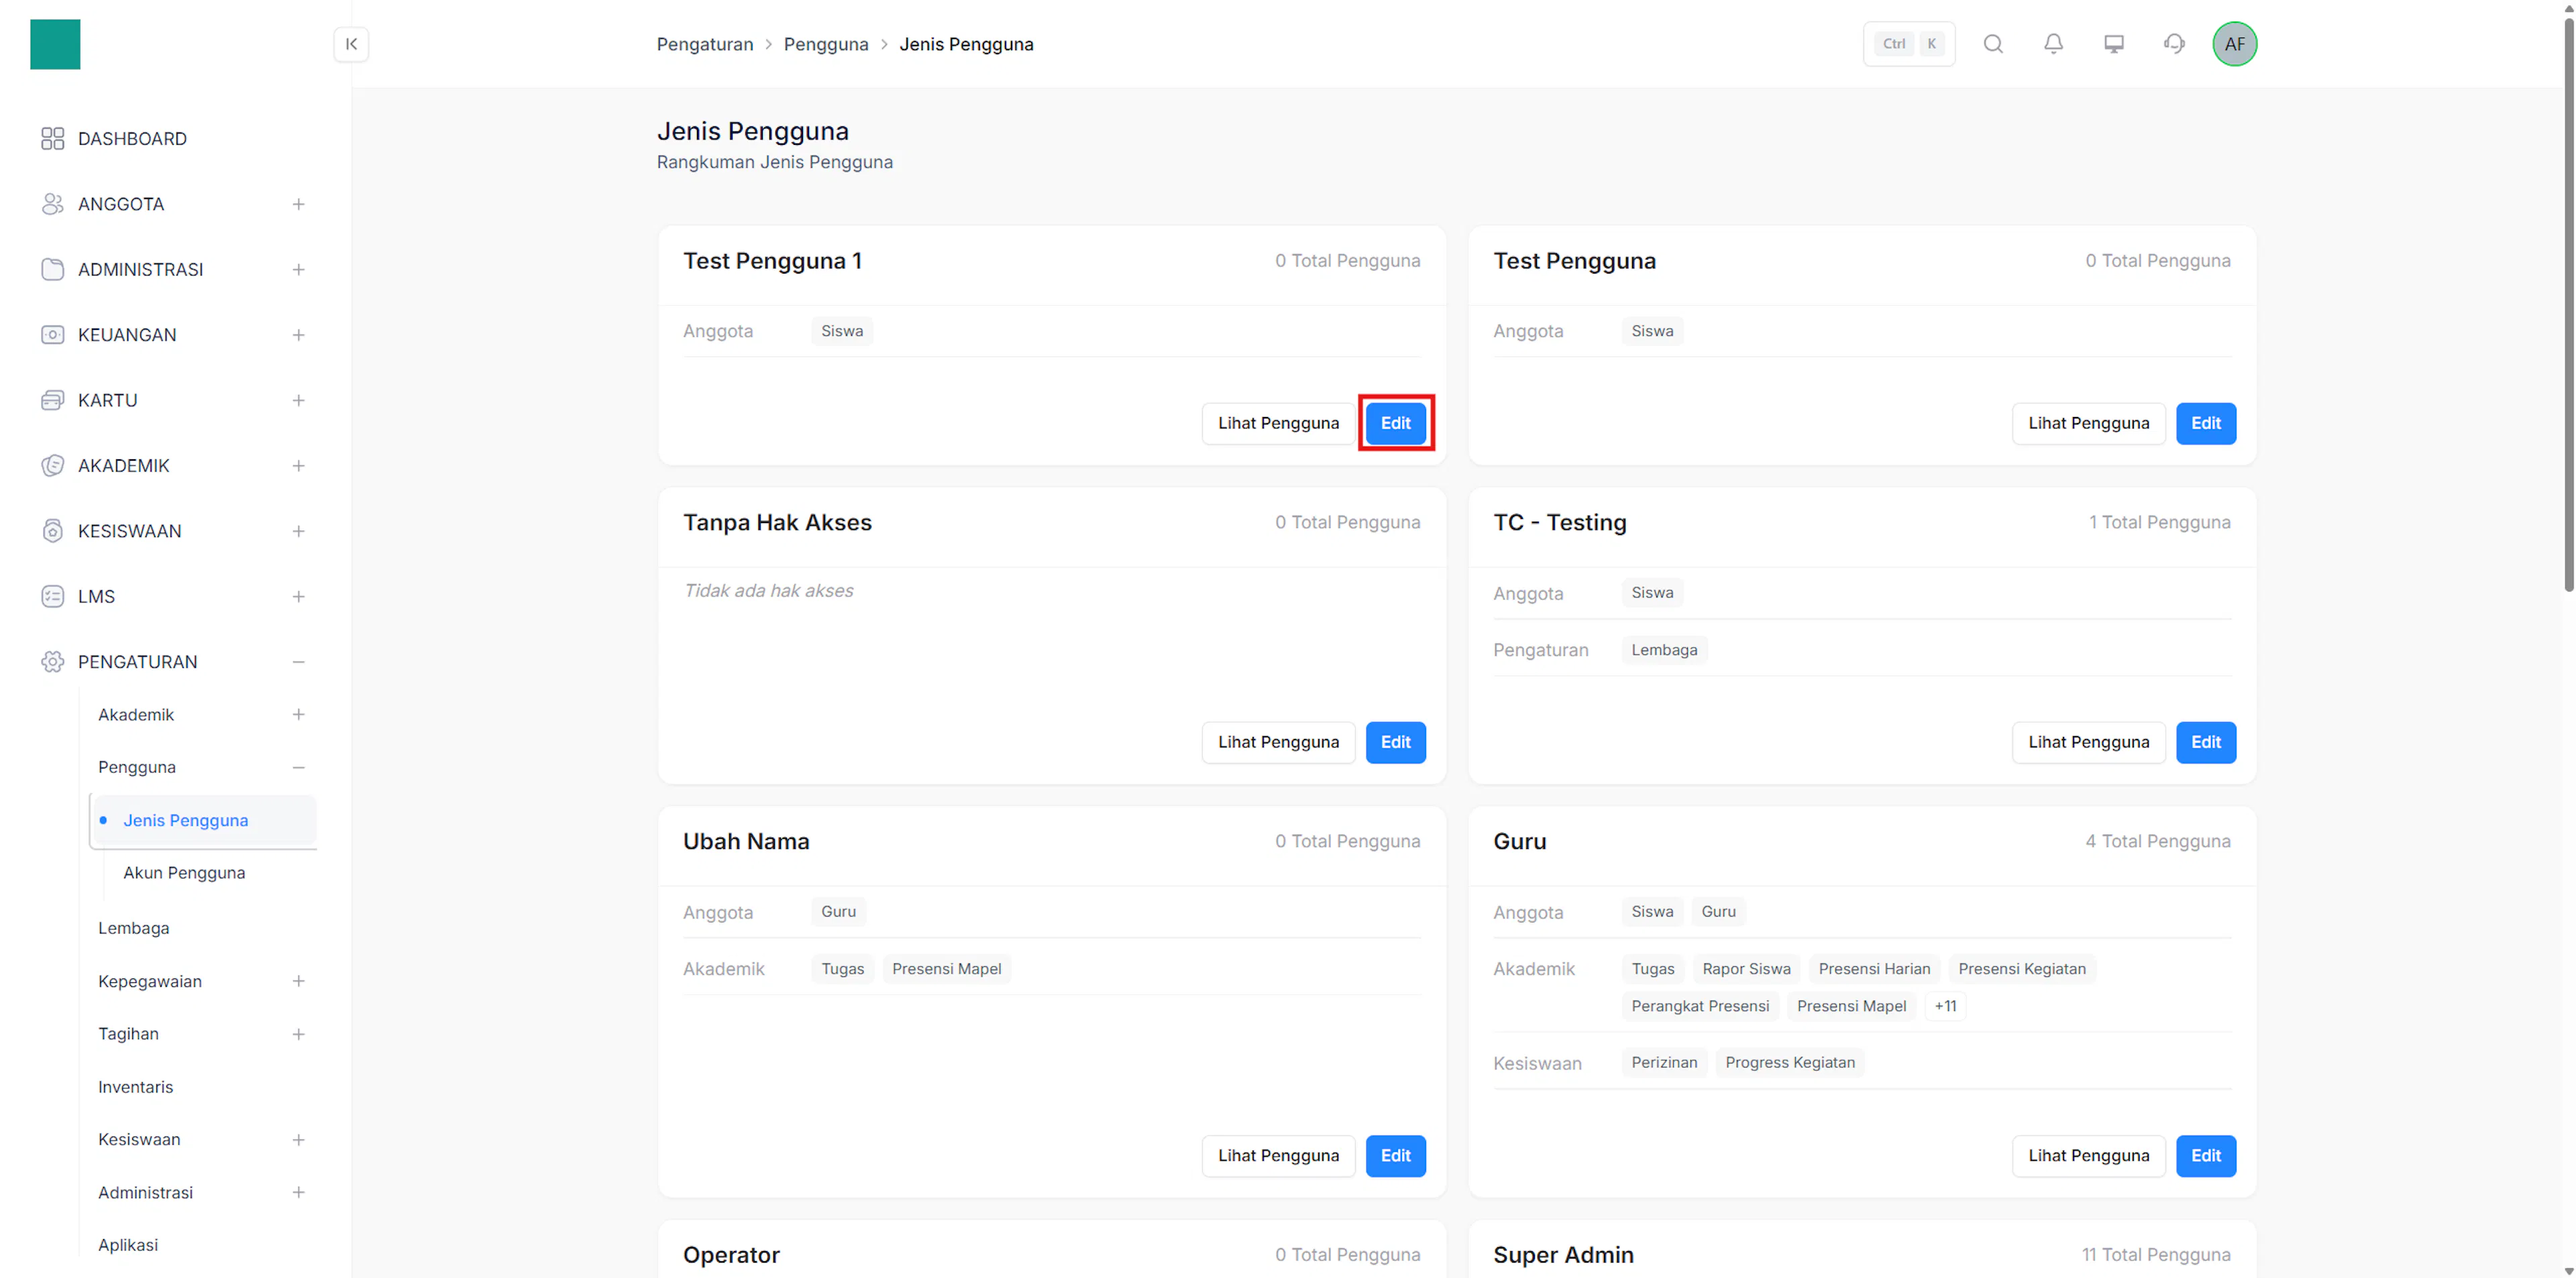
Task: Click the monitor display icon
Action: (x=2114, y=44)
